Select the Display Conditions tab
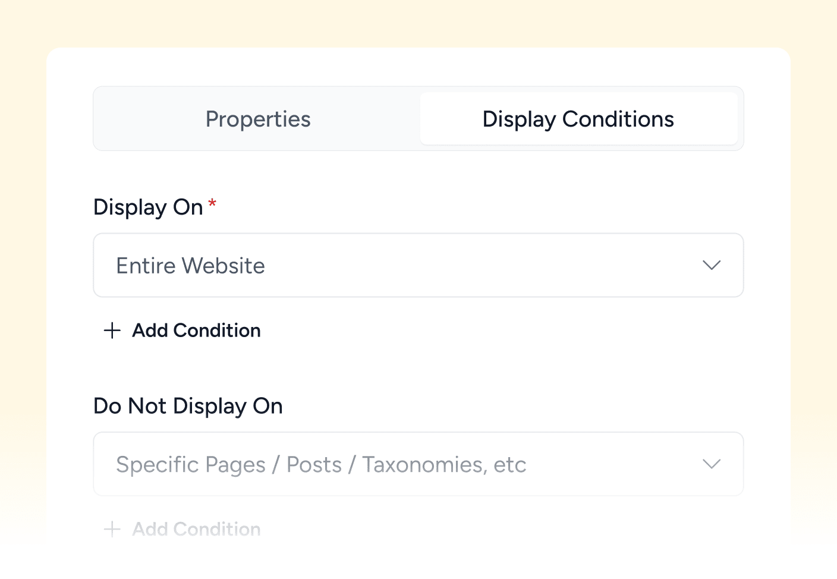This screenshot has width=837, height=579. 578,119
